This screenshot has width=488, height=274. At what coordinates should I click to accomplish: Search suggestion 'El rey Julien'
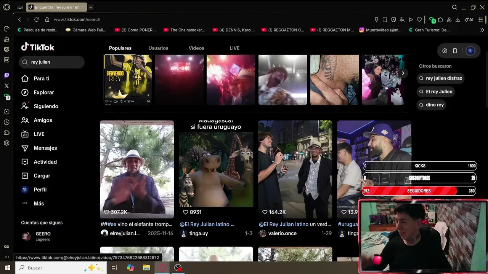tap(437, 92)
